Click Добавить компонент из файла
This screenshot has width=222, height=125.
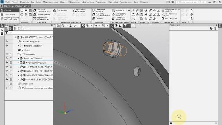(42, 10)
